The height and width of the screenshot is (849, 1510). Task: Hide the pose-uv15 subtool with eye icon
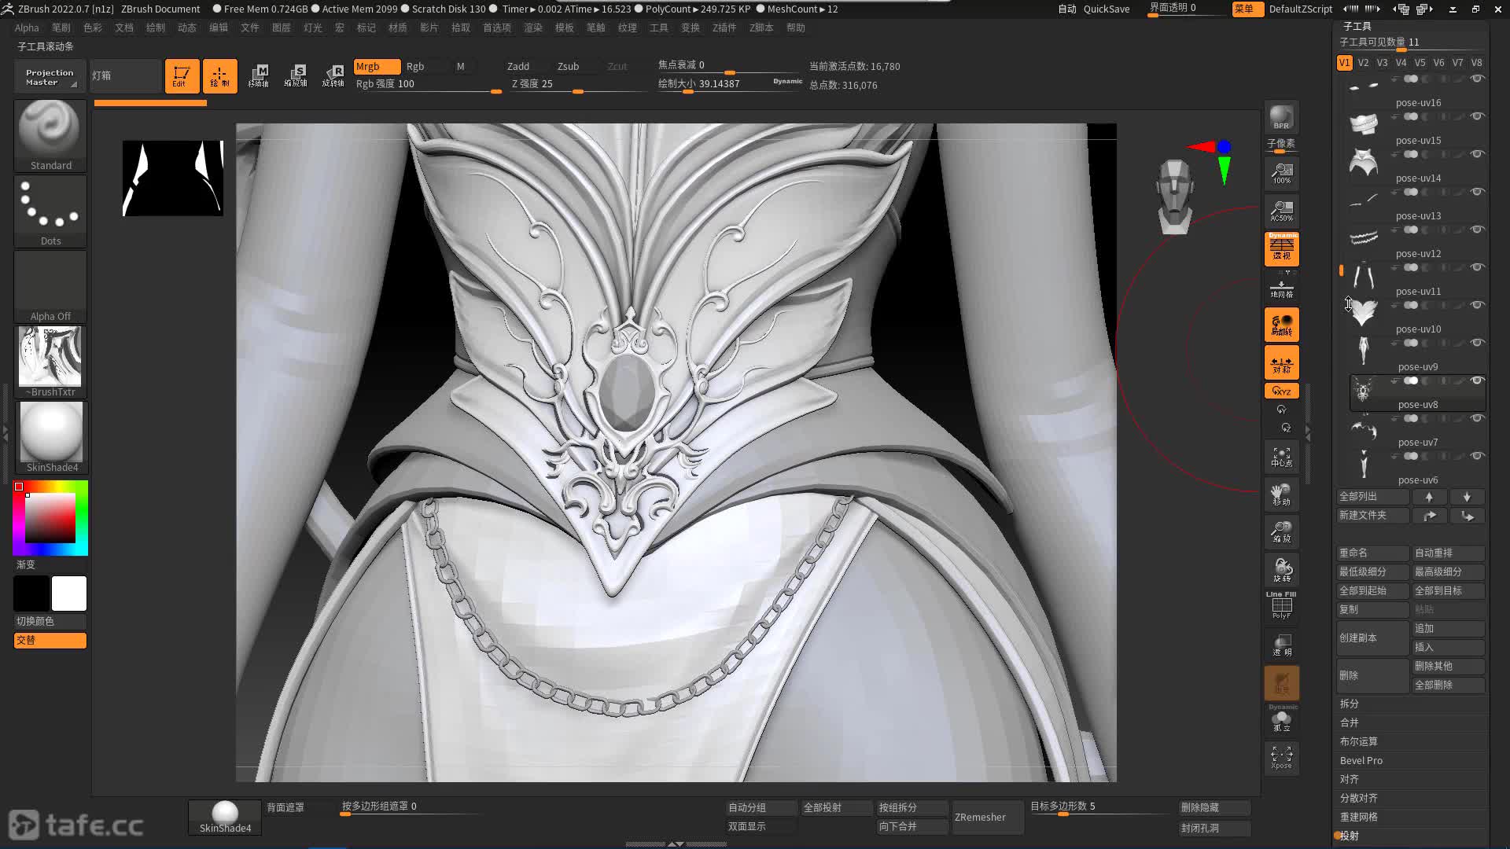pyautogui.click(x=1477, y=116)
